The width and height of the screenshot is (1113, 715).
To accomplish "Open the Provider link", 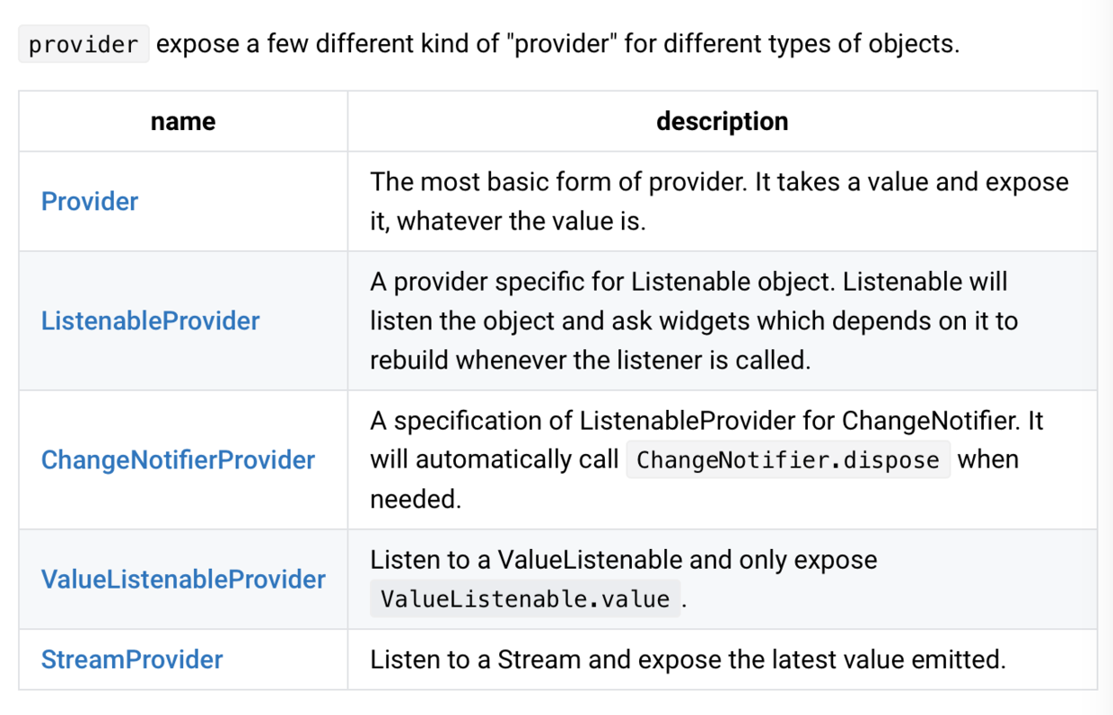I will coord(90,201).
